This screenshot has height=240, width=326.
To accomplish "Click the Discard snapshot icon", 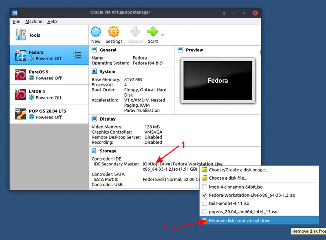I will tap(135, 35).
